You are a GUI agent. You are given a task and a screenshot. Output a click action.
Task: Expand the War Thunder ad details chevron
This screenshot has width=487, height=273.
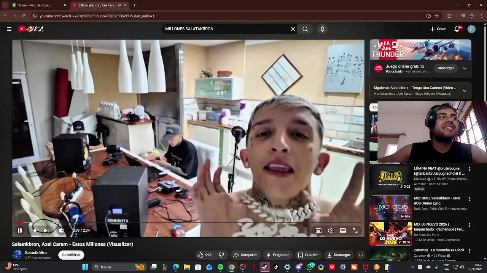tap(465, 68)
